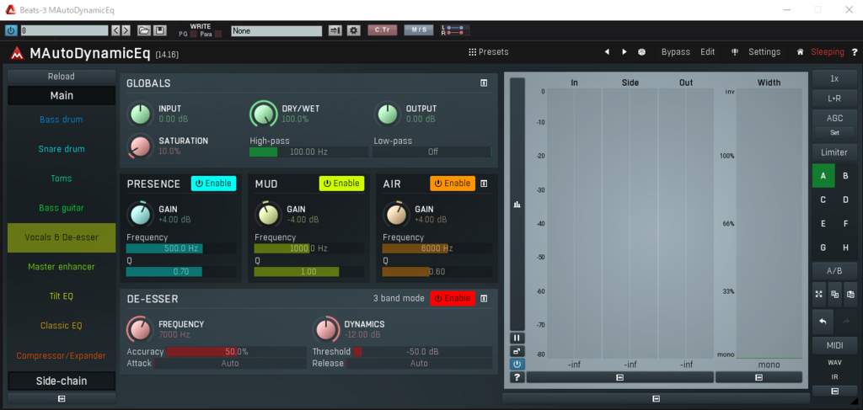The height and width of the screenshot is (410, 863).
Task: Adjust the PRESENCE Frequency 500.0 Hz slider
Action: tap(181, 248)
